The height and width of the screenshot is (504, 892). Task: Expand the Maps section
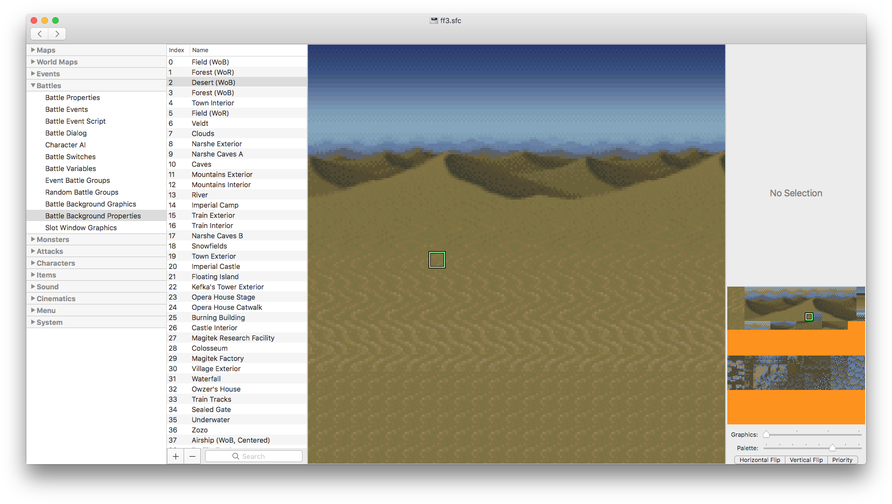33,50
